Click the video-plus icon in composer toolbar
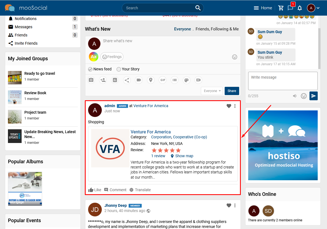Image resolution: width=327 pixels, height=229 pixels. [198, 80]
